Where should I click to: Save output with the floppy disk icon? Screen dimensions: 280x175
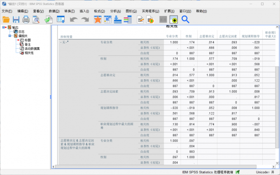tap(16, 19)
